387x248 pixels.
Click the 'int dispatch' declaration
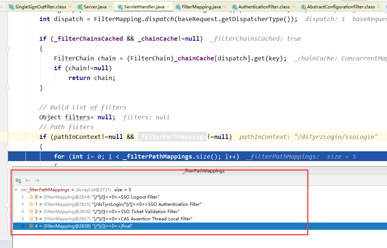[x=168, y=19]
